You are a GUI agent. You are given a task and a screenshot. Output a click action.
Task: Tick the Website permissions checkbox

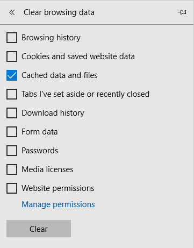(12, 188)
